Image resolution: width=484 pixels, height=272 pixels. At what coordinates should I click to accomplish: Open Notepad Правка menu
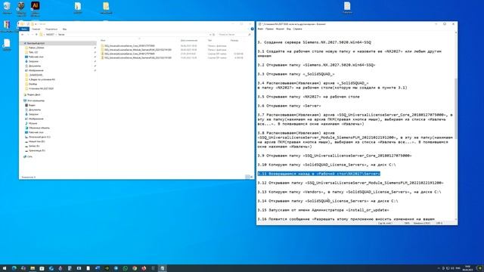(x=269, y=29)
